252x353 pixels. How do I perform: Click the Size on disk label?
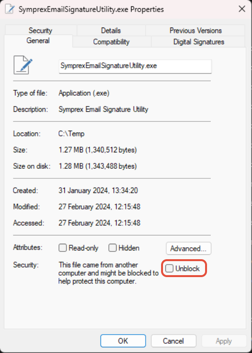pos(32,166)
